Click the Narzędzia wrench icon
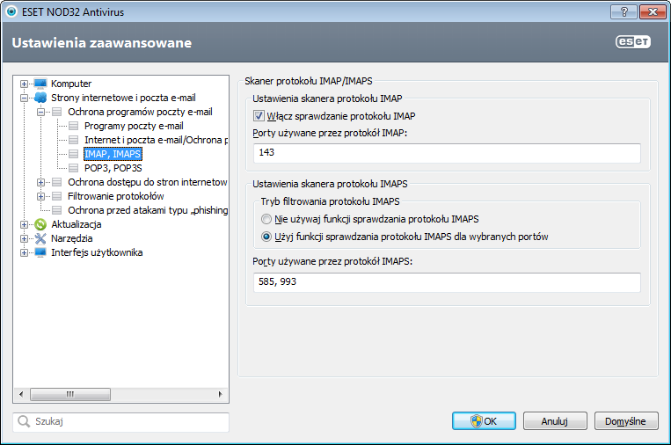Screen dimensions: 671x445 40,238
